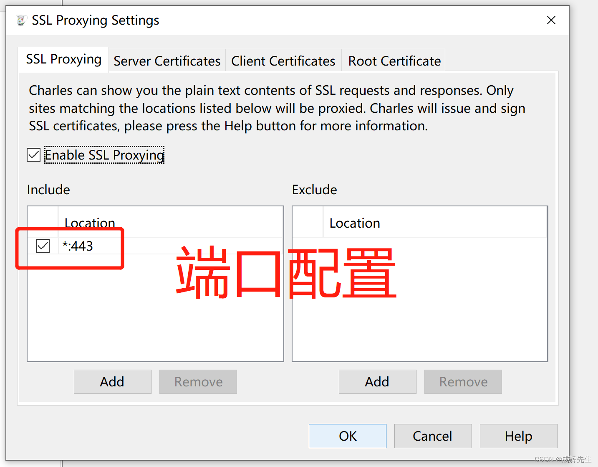
Task: Click the Include list Location column header
Action: point(170,223)
